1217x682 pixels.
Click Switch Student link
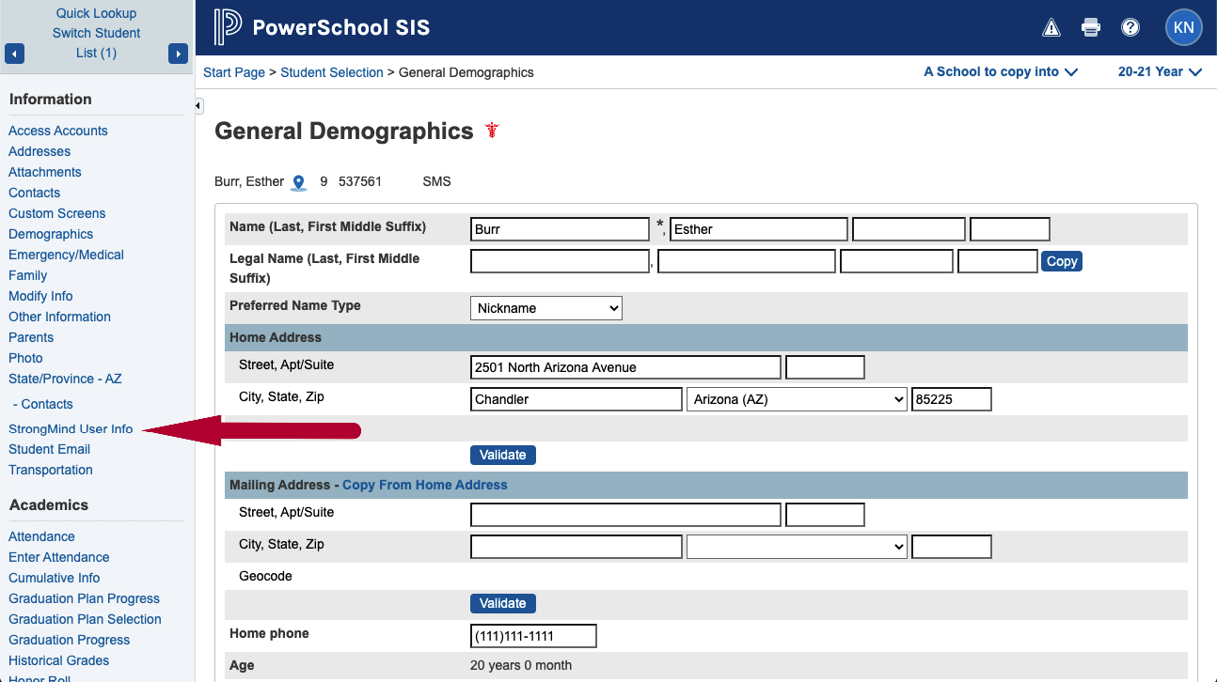click(x=96, y=33)
